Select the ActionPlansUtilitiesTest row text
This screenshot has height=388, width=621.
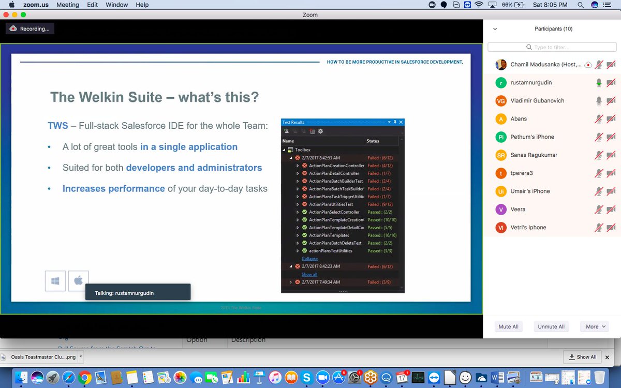point(331,204)
